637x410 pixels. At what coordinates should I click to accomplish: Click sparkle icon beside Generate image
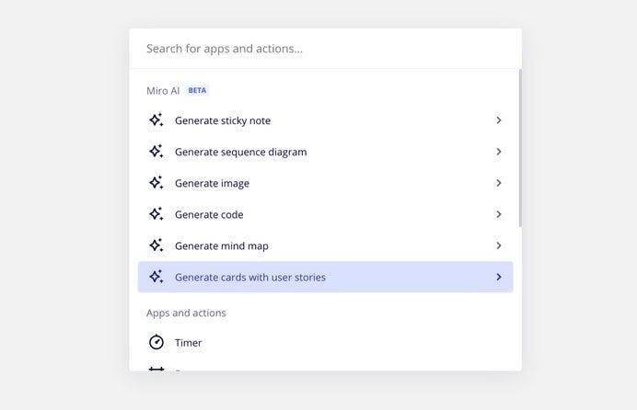(x=156, y=183)
